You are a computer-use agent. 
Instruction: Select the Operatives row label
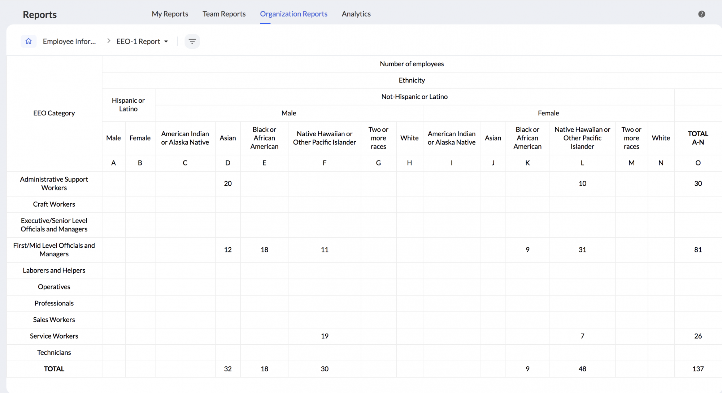pyautogui.click(x=54, y=287)
